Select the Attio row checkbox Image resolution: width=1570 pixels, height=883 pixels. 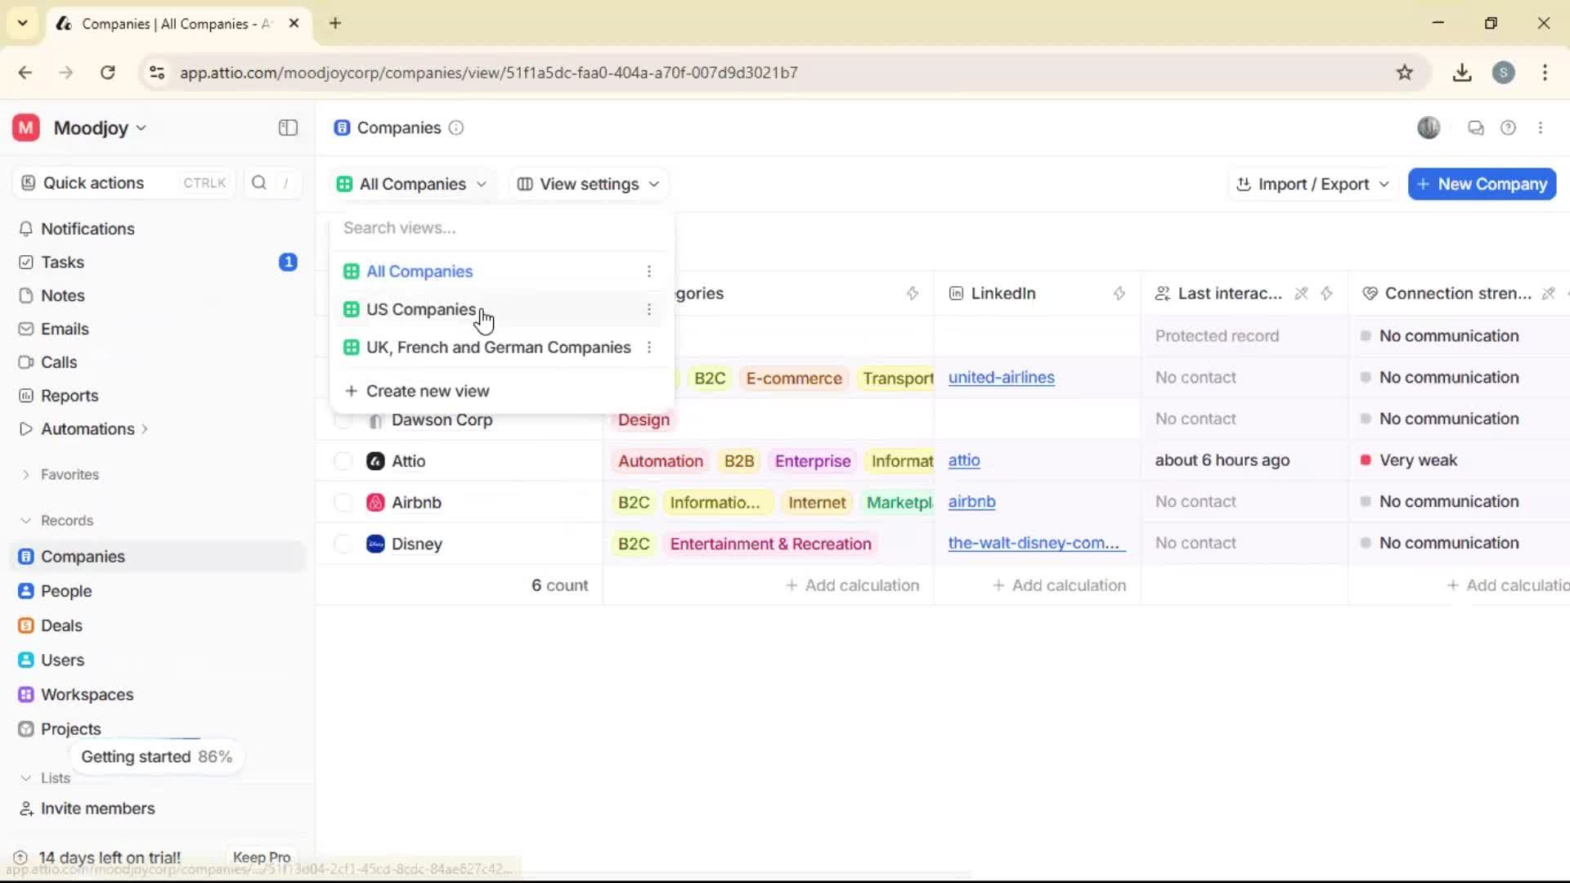(x=343, y=461)
